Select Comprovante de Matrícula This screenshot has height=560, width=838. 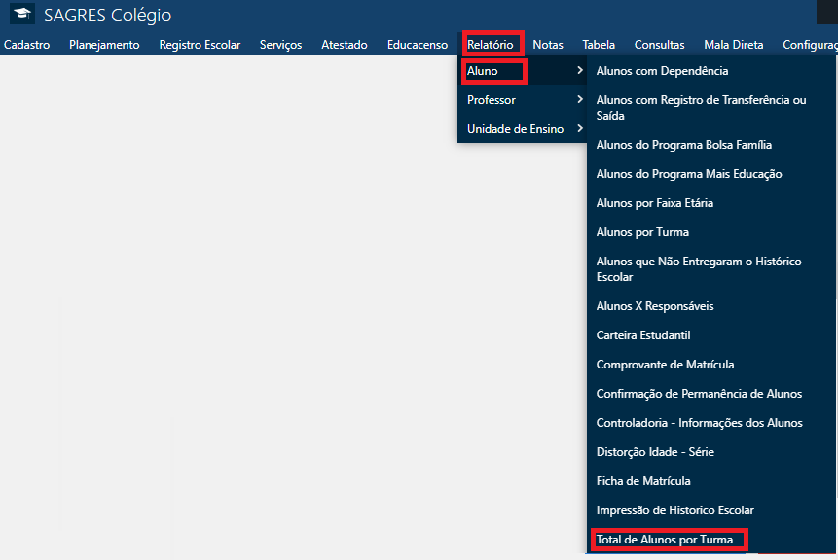(x=665, y=365)
